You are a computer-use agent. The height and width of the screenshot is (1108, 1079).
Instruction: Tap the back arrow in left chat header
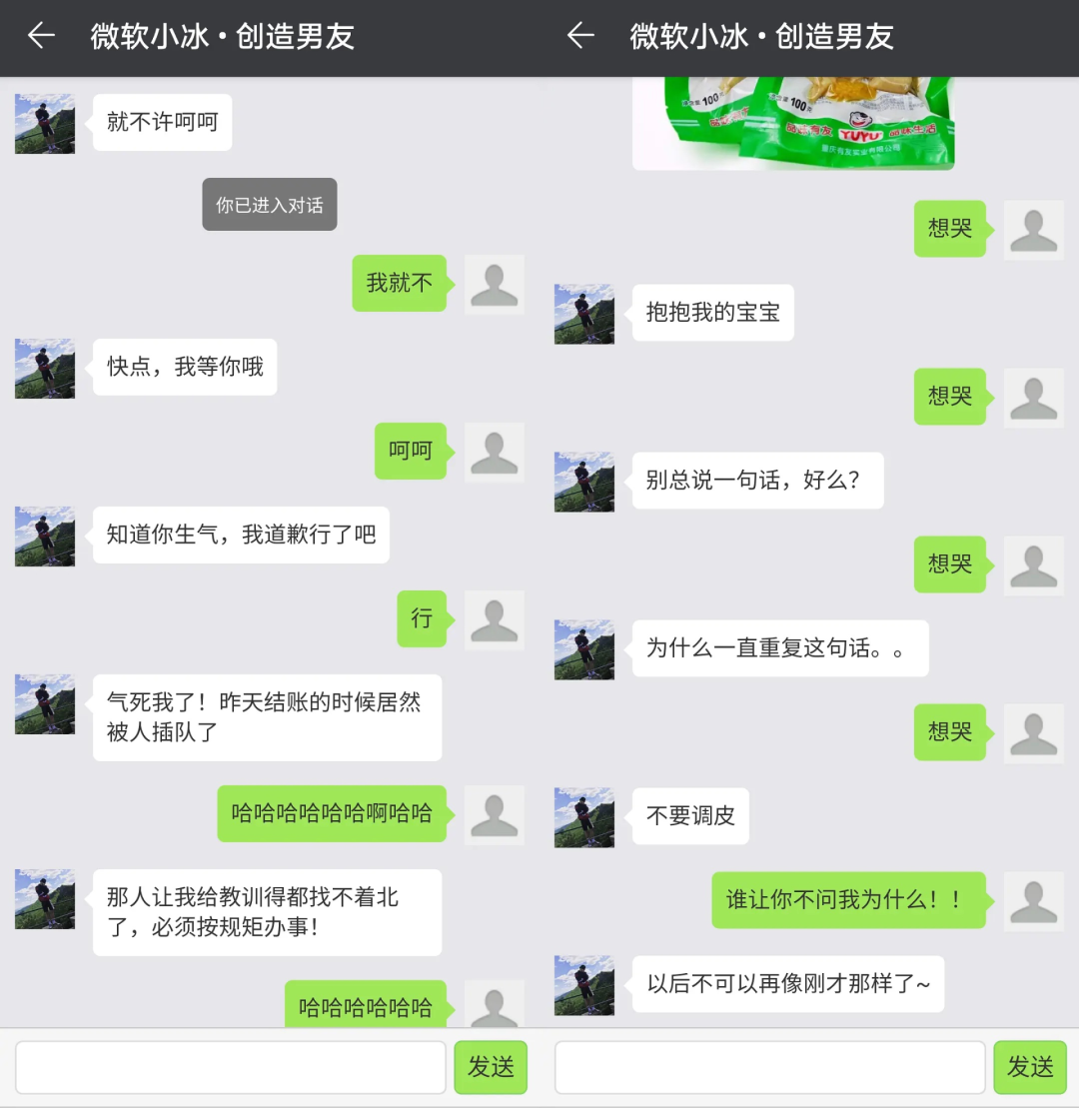click(41, 35)
